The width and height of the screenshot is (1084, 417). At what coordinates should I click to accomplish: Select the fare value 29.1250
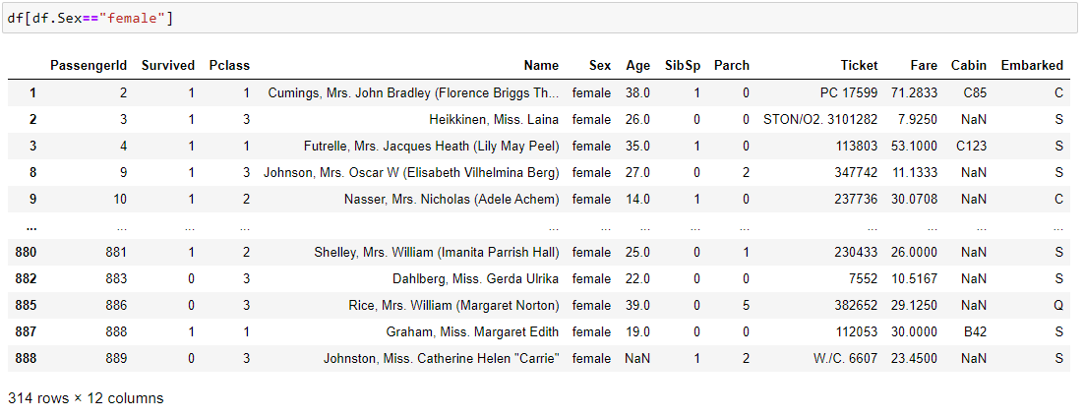click(917, 305)
